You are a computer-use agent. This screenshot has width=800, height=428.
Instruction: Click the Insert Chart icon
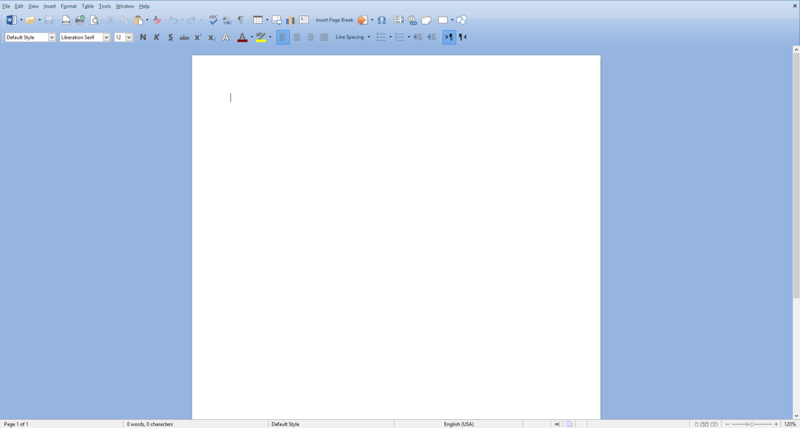coord(291,20)
